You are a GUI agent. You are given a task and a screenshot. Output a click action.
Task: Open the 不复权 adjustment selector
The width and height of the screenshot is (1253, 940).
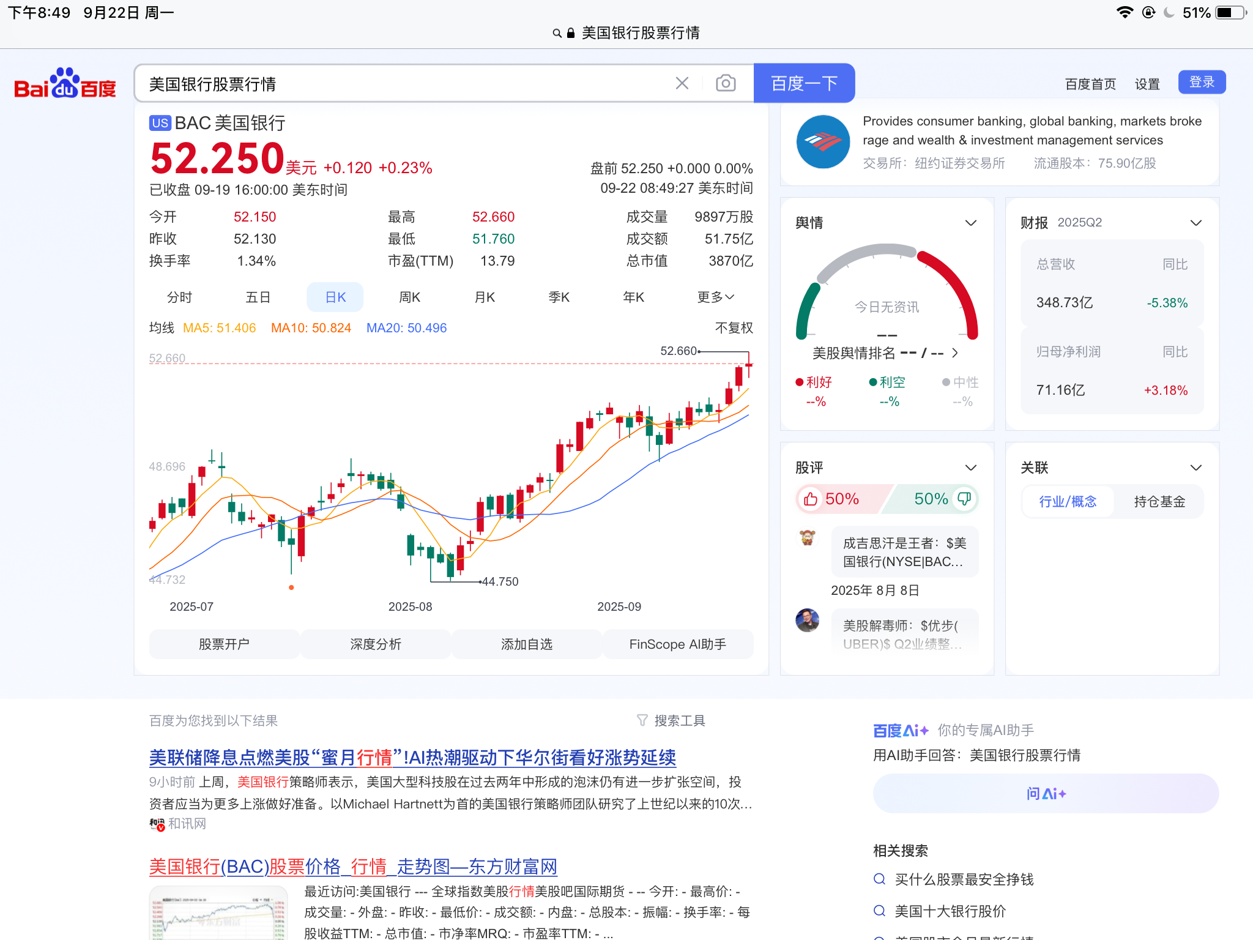pyautogui.click(x=734, y=328)
